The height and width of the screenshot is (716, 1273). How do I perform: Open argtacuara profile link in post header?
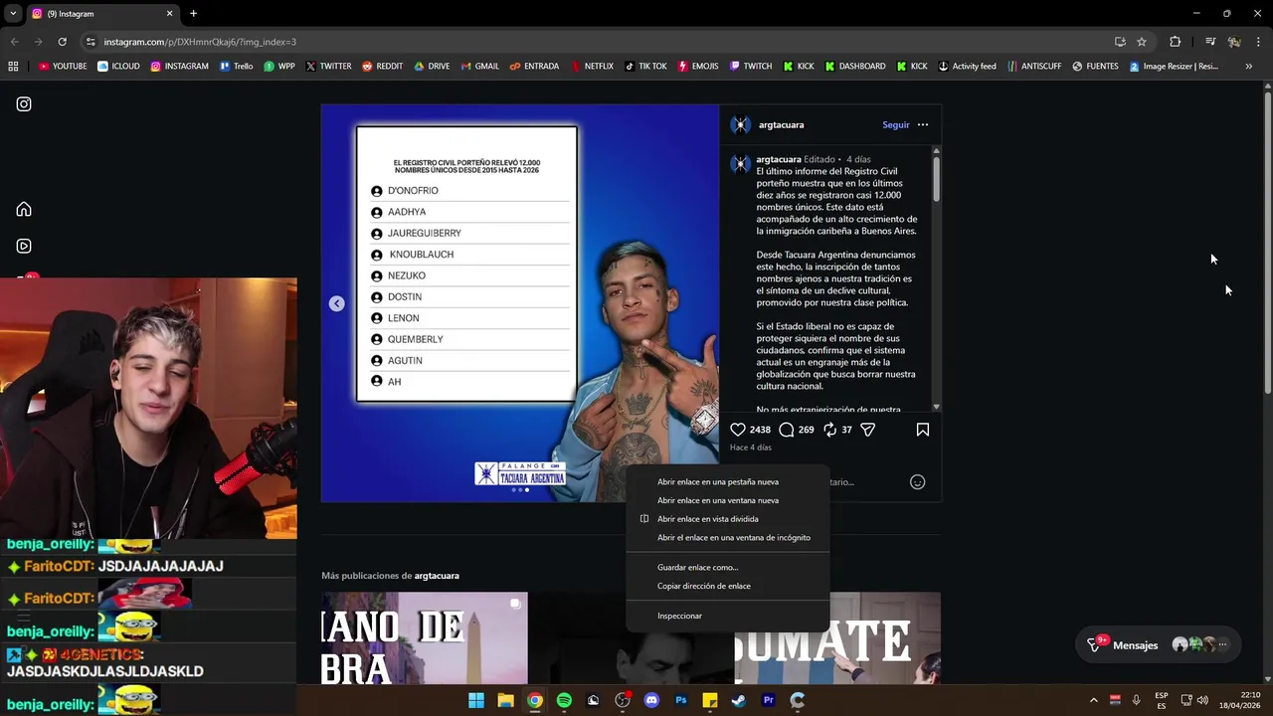click(781, 125)
